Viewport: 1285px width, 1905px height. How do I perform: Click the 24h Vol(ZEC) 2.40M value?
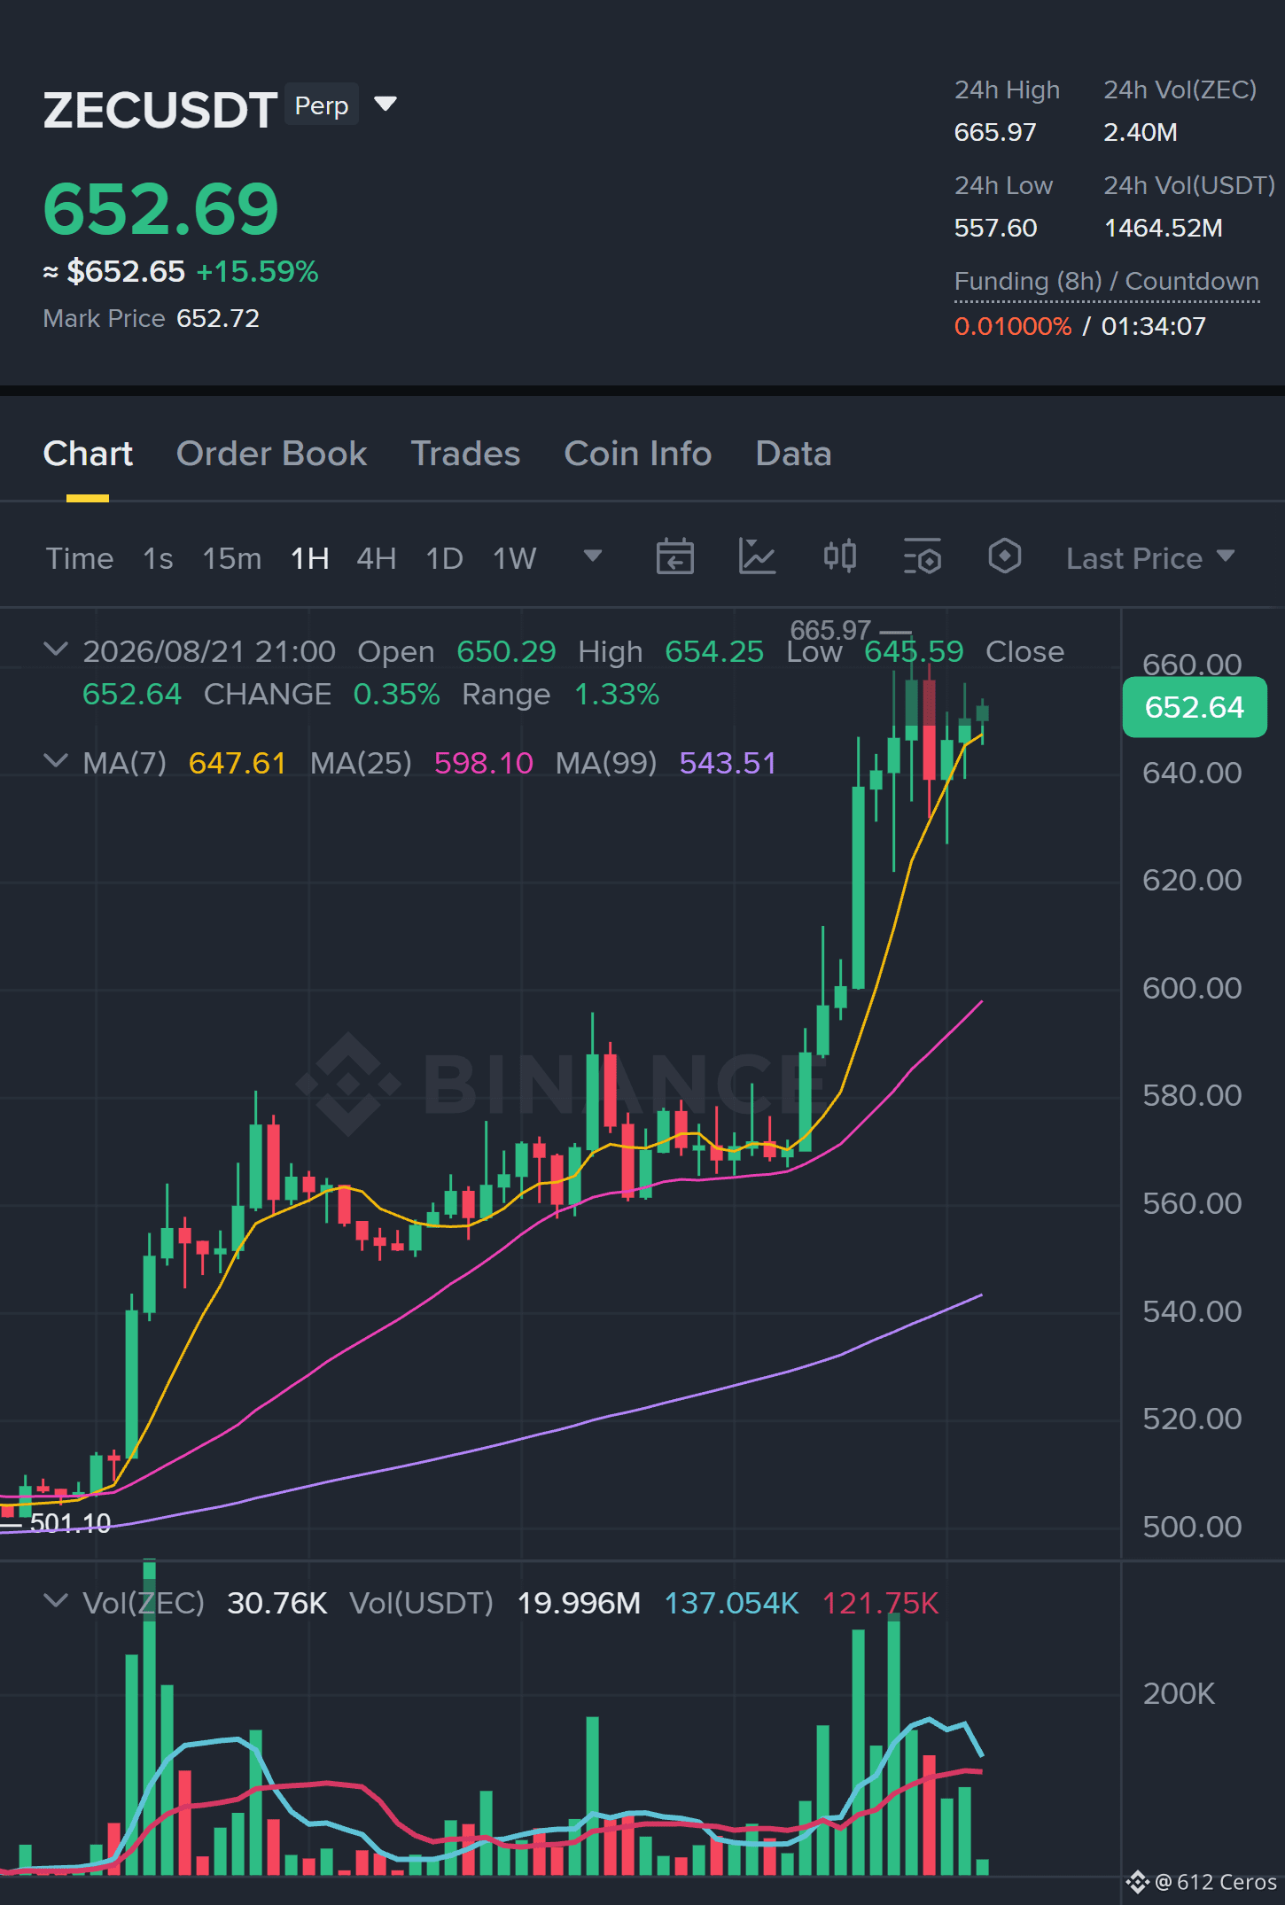(x=1141, y=132)
